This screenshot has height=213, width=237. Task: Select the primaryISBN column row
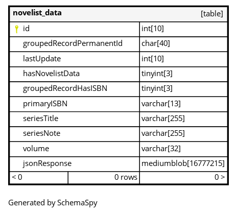118,104
